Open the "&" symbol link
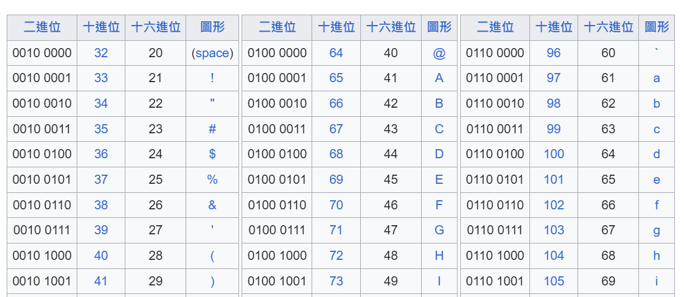 click(x=212, y=205)
